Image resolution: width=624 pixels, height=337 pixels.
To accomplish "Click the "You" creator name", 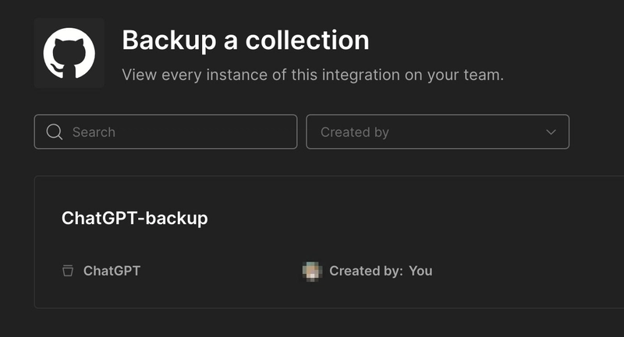I will pyautogui.click(x=420, y=271).
